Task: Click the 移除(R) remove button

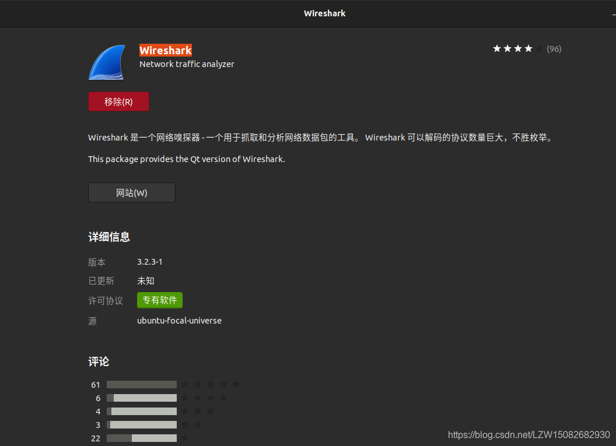Action: coord(118,101)
